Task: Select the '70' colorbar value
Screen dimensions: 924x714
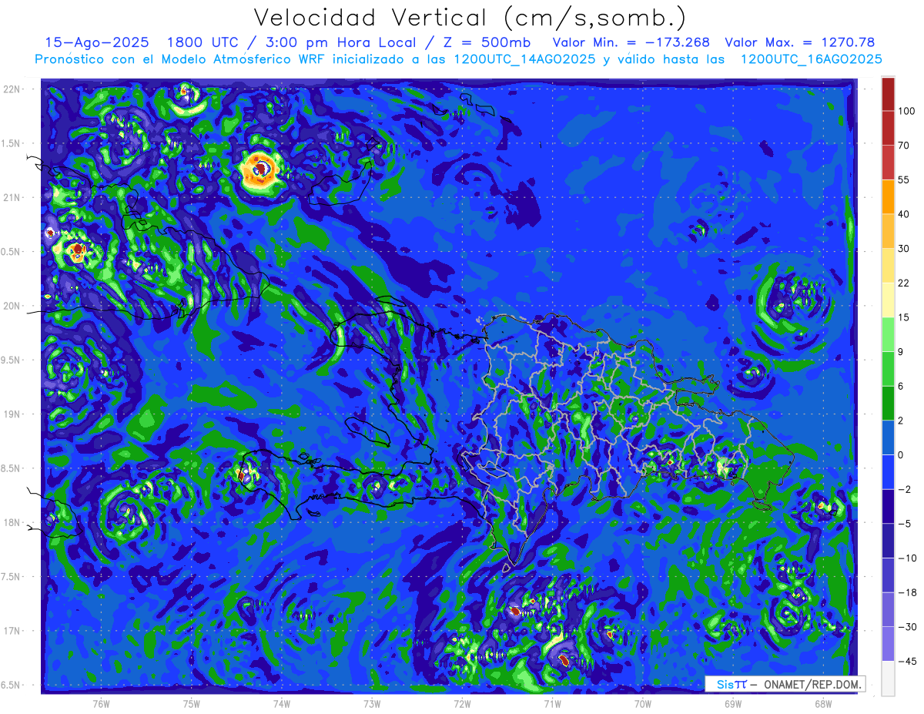Action: pyautogui.click(x=905, y=146)
